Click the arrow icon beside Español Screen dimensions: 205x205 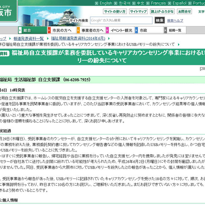(170, 3)
